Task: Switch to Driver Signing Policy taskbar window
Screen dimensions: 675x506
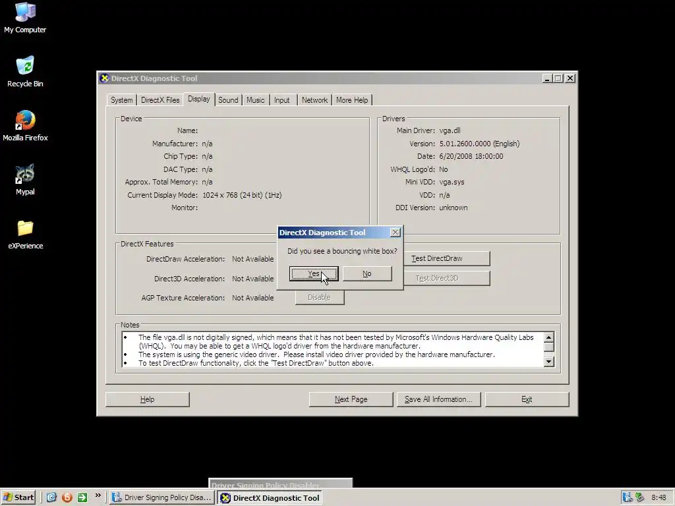Action: [x=161, y=497]
